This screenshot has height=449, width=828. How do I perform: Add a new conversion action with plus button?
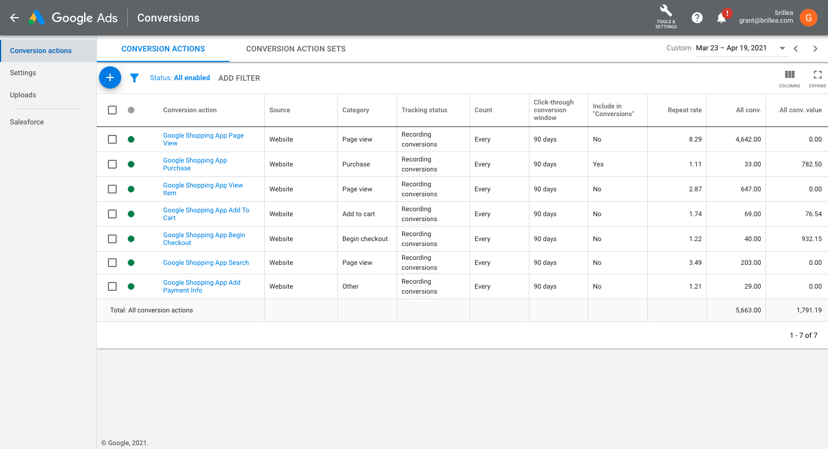tap(110, 77)
